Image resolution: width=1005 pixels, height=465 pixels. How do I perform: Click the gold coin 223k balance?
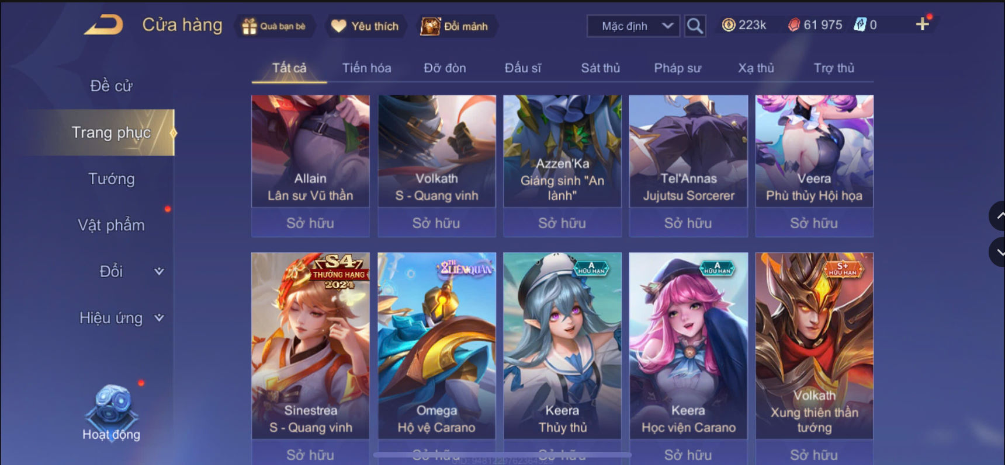tap(744, 25)
